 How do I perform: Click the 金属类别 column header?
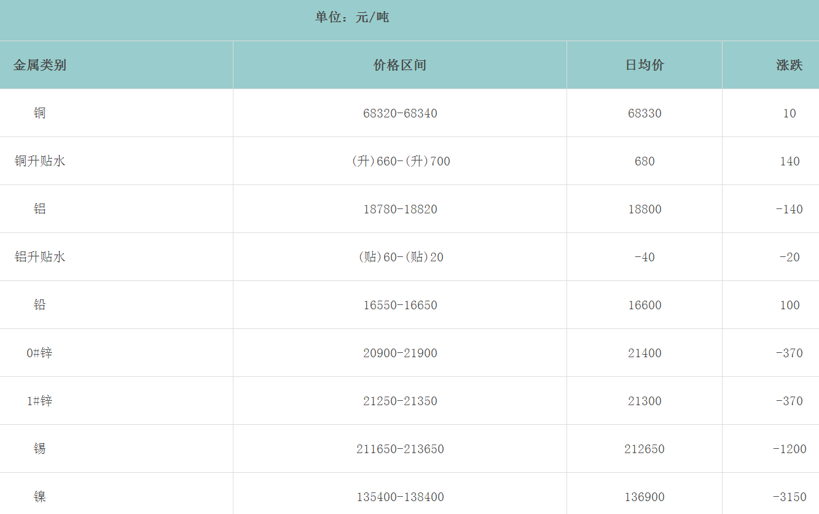click(40, 65)
